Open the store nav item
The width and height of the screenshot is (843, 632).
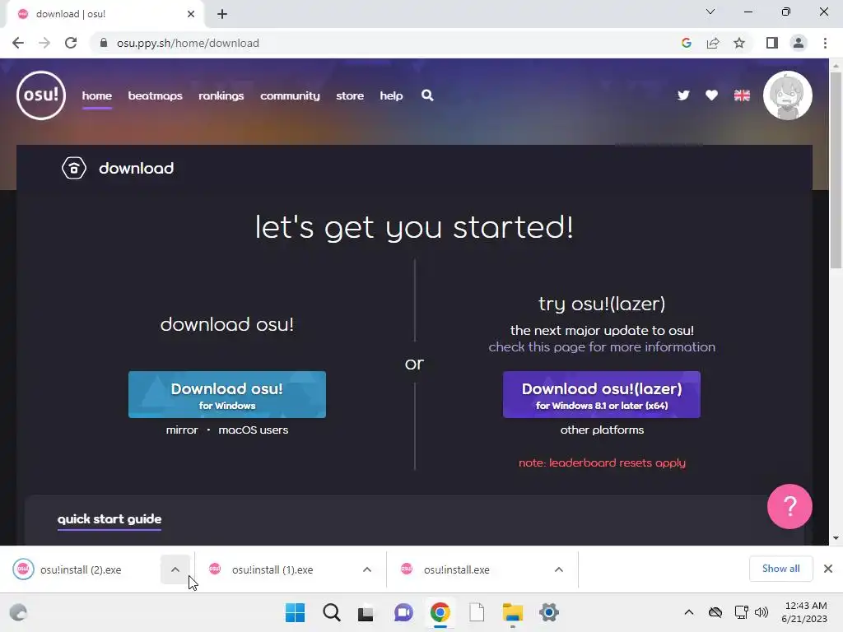pos(350,95)
